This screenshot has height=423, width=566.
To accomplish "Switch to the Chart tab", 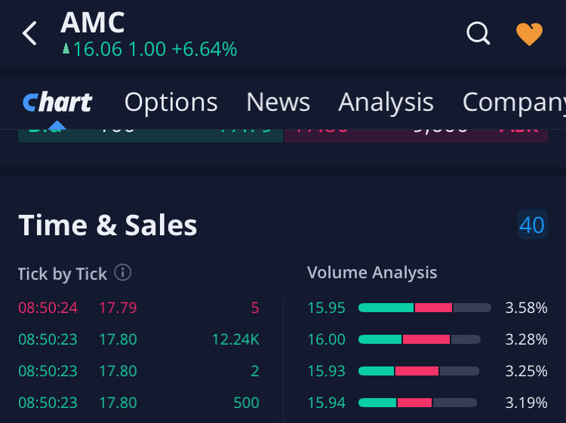I will 57,102.
